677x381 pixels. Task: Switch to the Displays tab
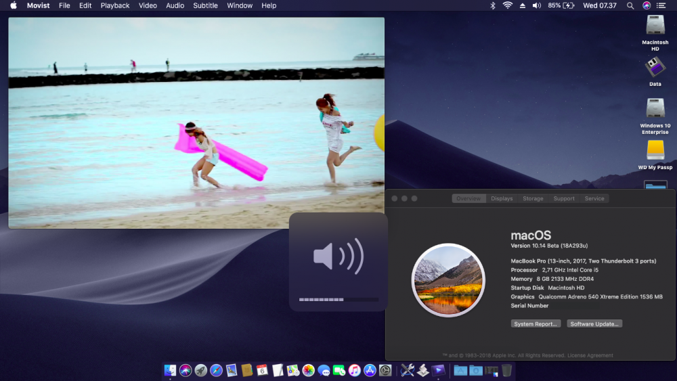[502, 198]
